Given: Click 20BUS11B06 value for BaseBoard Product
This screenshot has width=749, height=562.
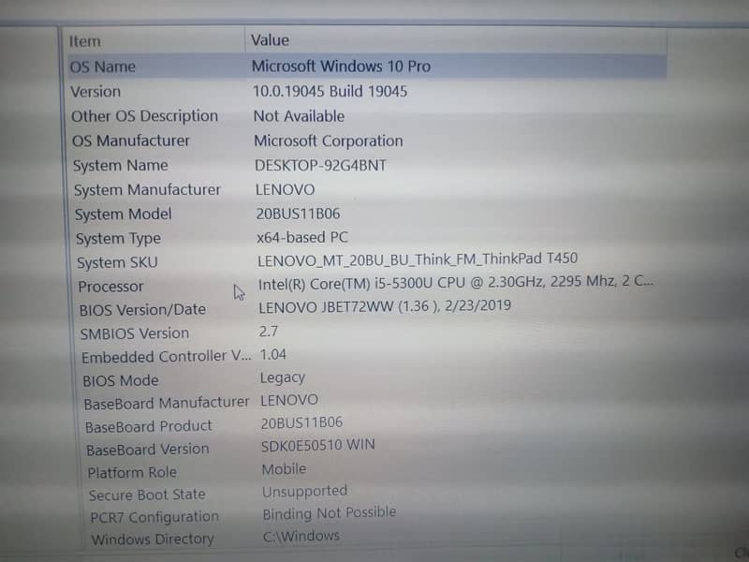Looking at the screenshot, I should [x=301, y=423].
